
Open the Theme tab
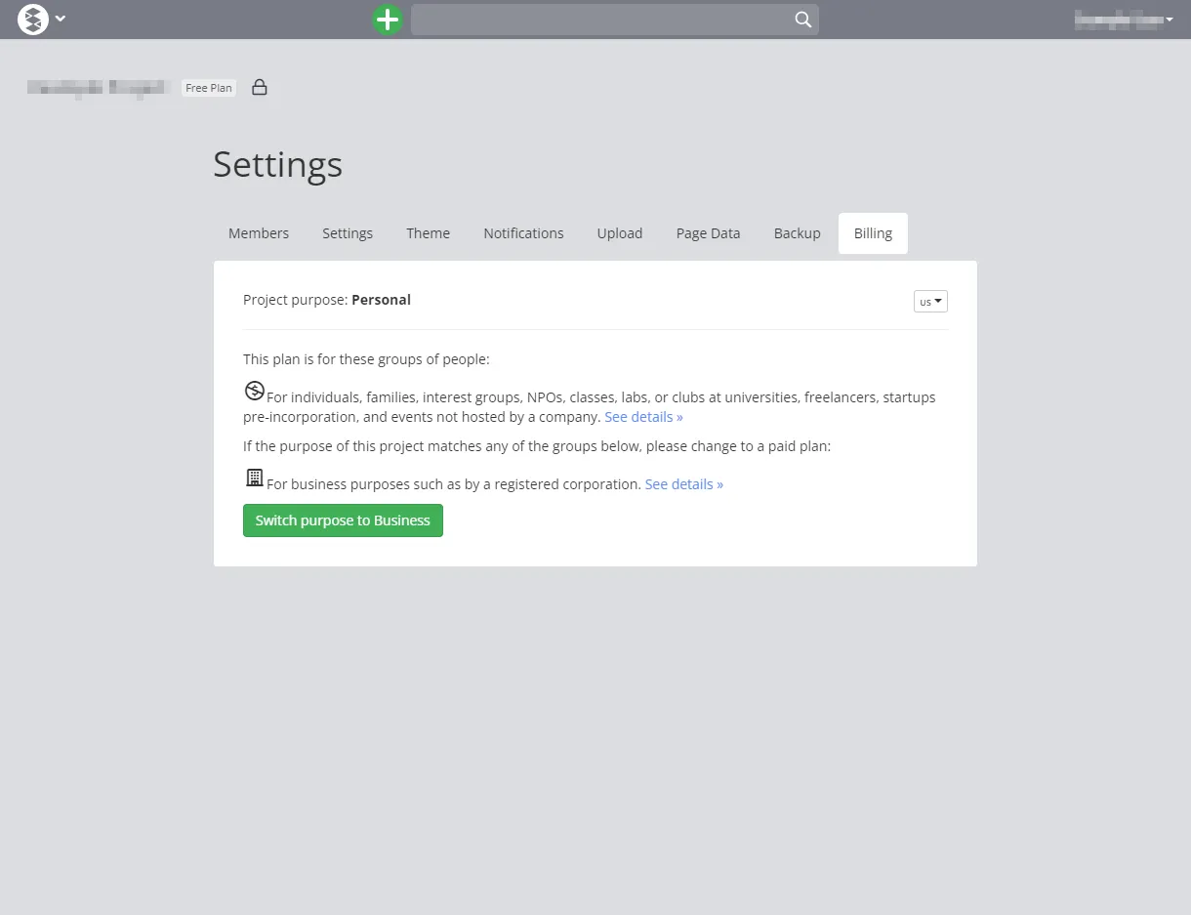(x=428, y=233)
